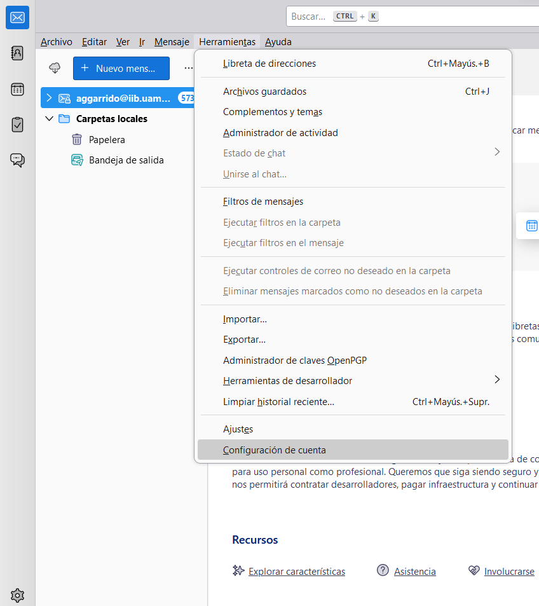
Task: Select the Papelera folder
Action: 107,140
